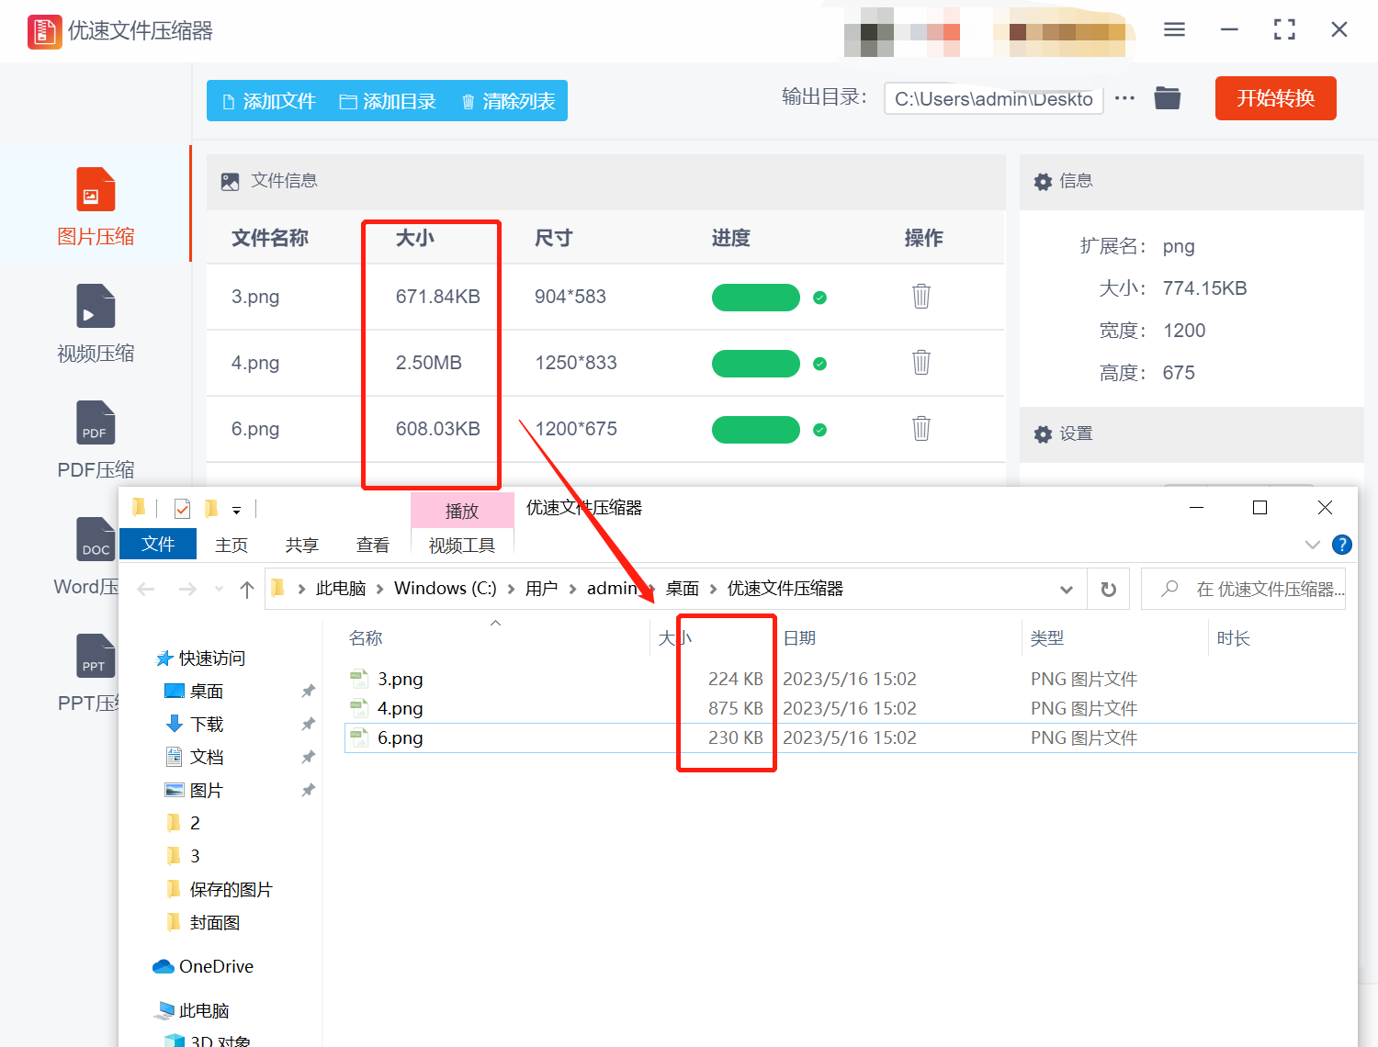Click the 信息 gear icon
This screenshot has height=1047, width=1378.
(1043, 182)
